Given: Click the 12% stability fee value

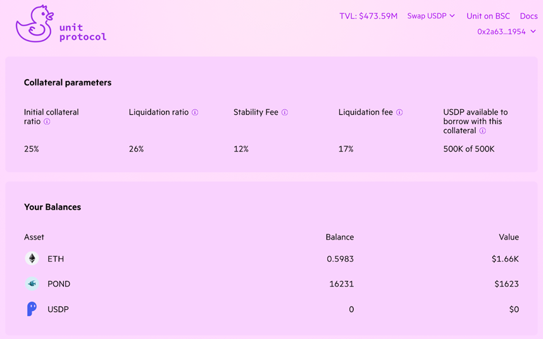Looking at the screenshot, I should tap(241, 149).
